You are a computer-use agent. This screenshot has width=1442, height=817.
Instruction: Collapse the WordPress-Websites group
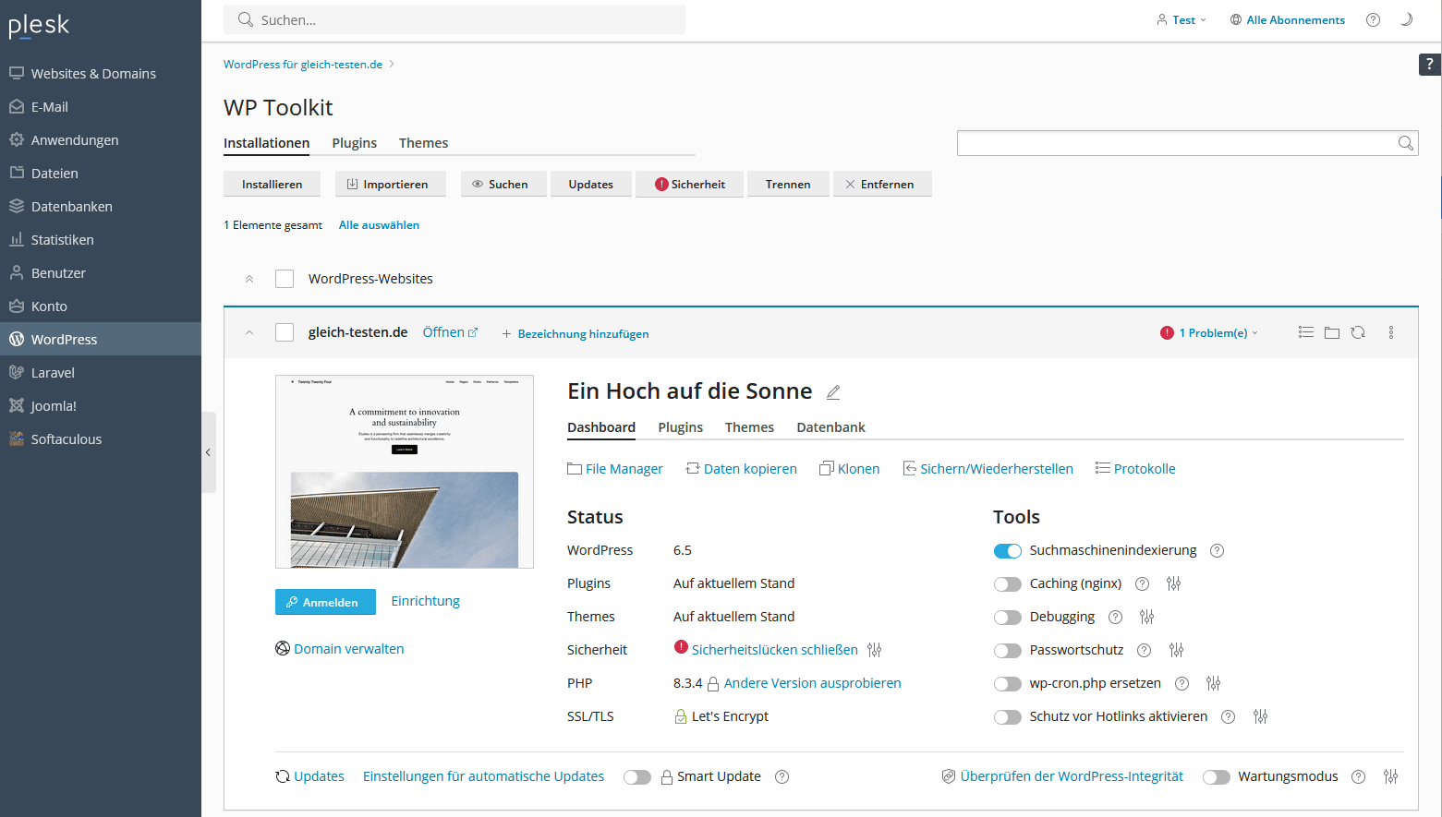(x=249, y=279)
